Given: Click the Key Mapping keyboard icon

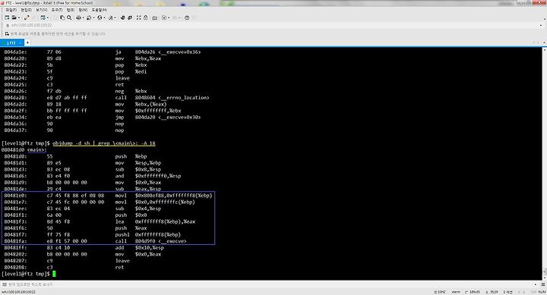Looking at the screenshot, I should coord(154,17).
